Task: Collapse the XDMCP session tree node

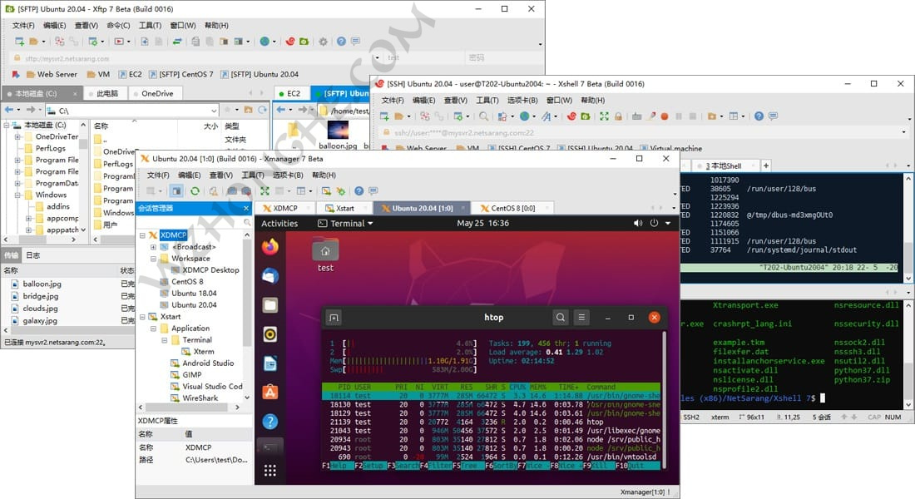Action: click(x=143, y=235)
